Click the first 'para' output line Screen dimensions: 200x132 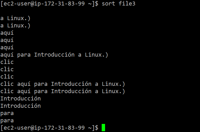point(7,113)
